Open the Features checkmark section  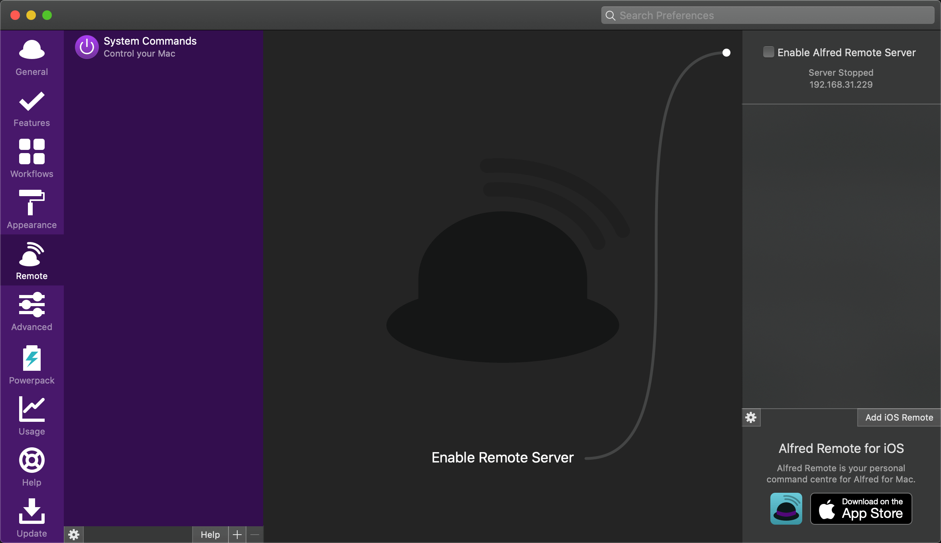[x=32, y=108]
